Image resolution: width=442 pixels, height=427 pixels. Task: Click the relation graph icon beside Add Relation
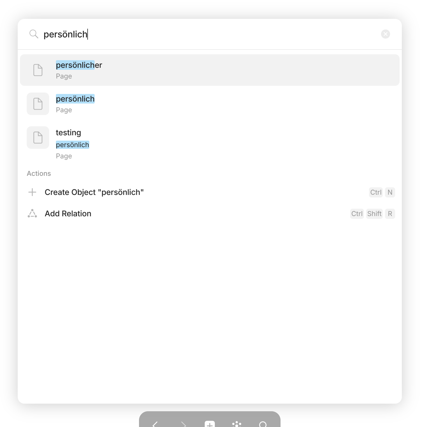(x=32, y=214)
